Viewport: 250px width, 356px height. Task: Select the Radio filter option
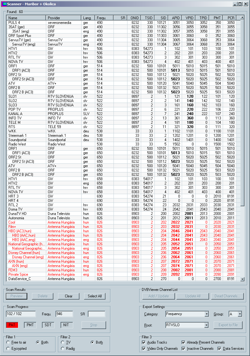click(68, 349)
